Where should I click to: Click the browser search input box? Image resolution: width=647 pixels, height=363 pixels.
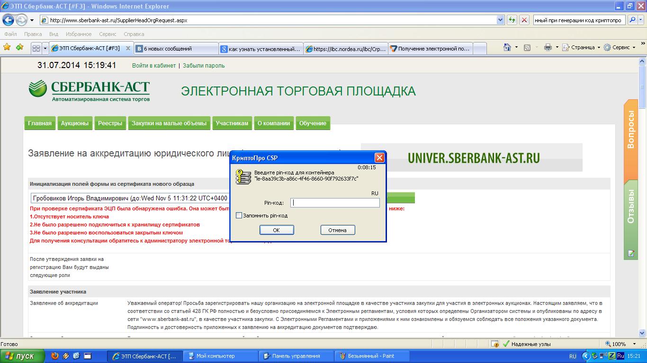click(x=579, y=20)
